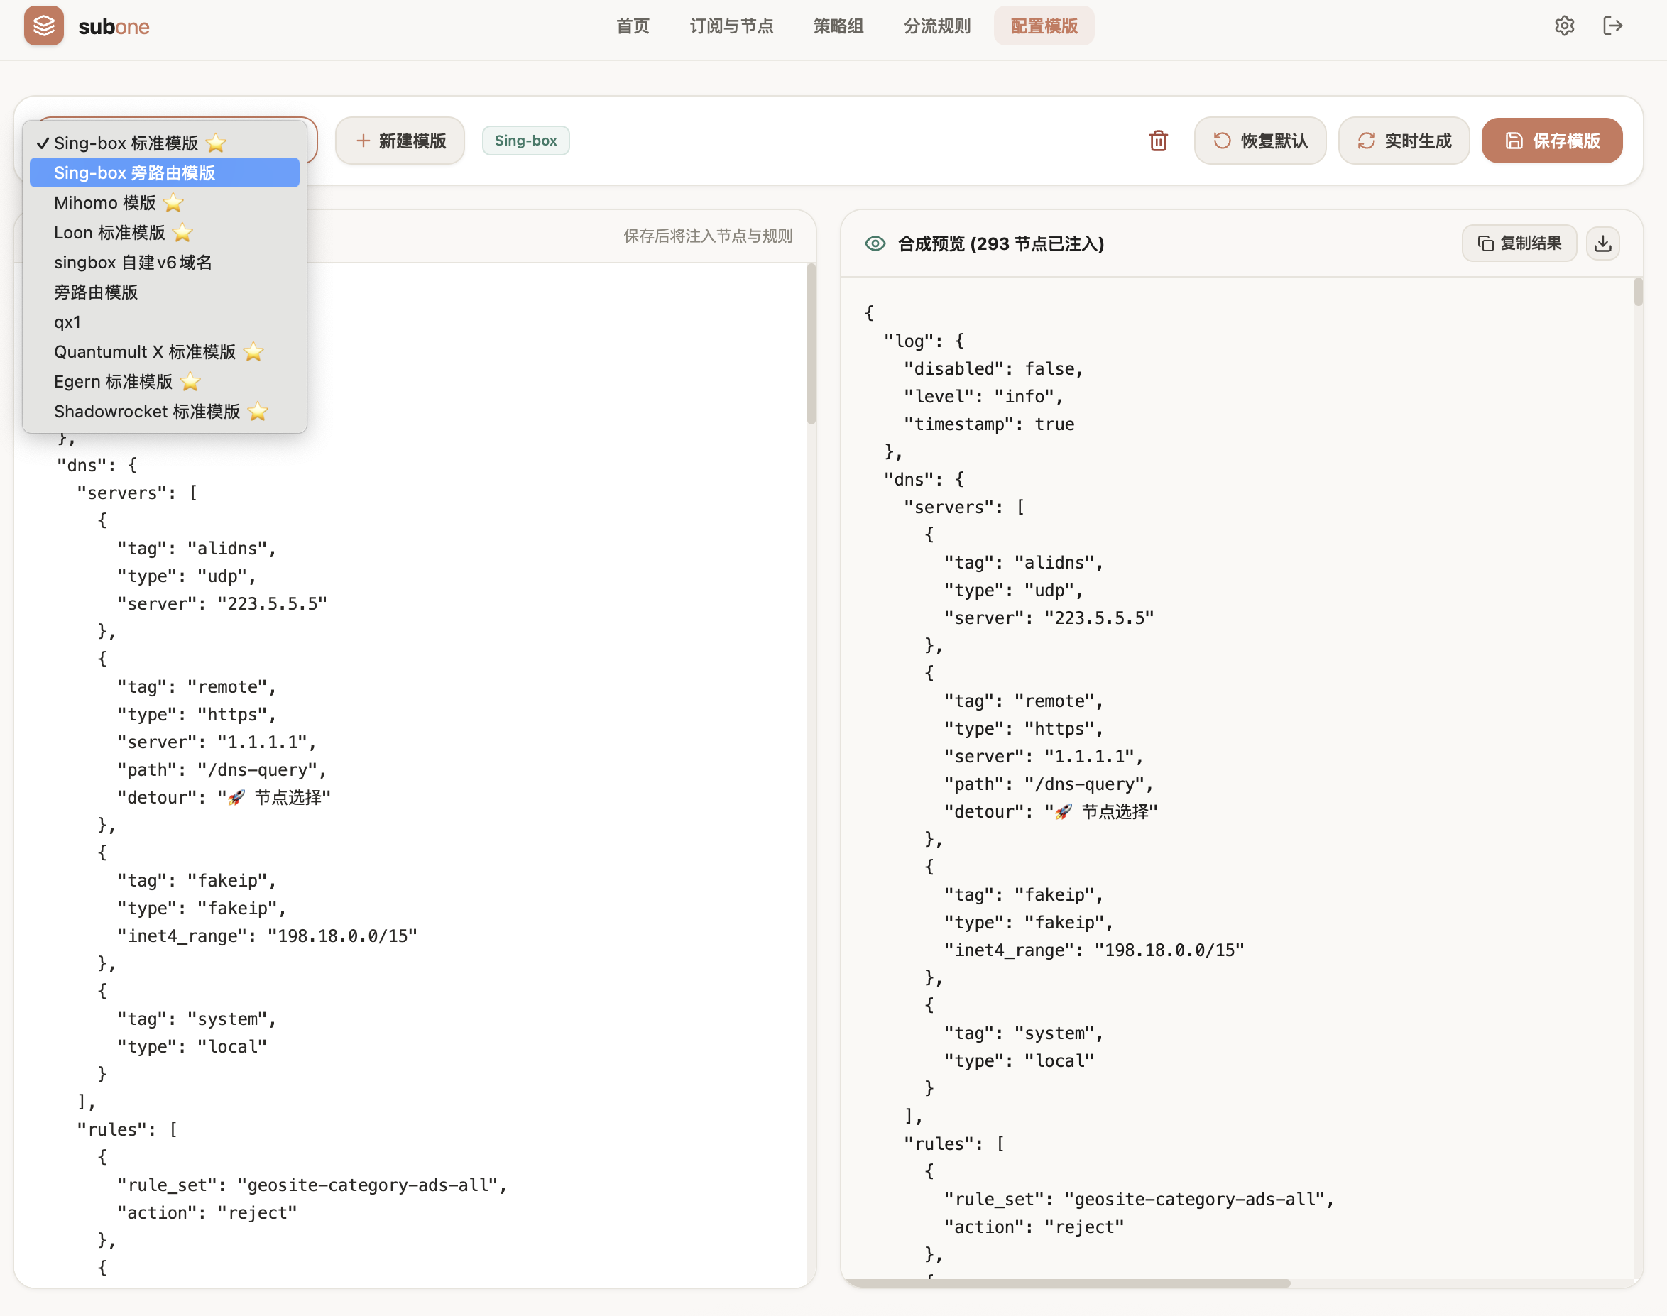Click "disabled": false line in preview
Viewport: 1667px width, 1316px height.
coord(993,368)
